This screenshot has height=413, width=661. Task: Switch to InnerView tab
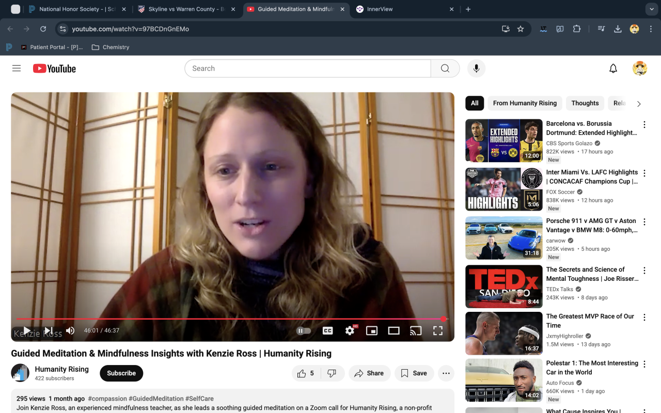(404, 9)
